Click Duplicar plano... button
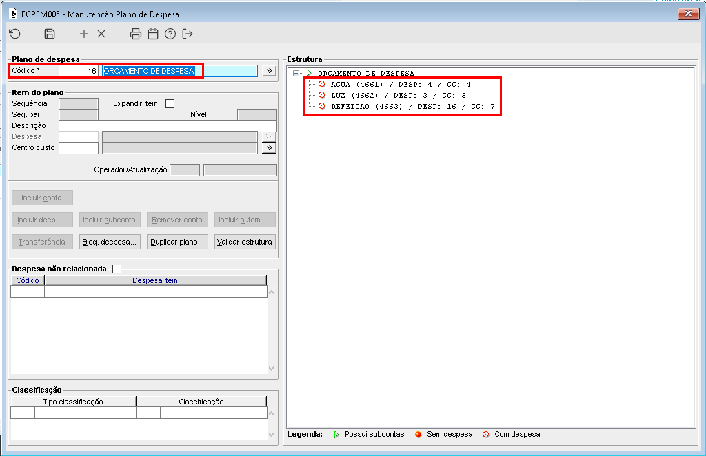The height and width of the screenshot is (456, 706). point(177,242)
